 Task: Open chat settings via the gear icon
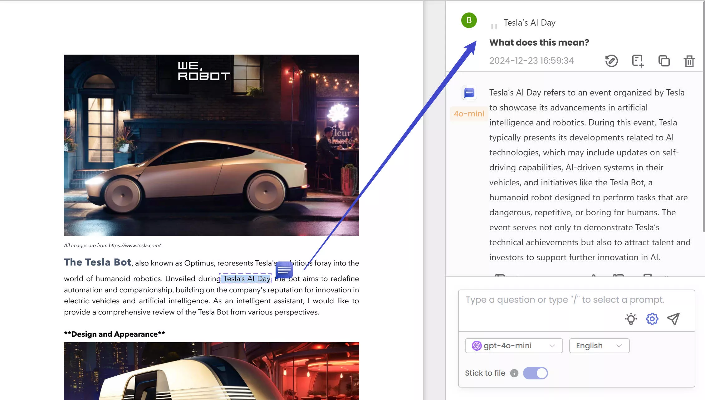click(652, 319)
